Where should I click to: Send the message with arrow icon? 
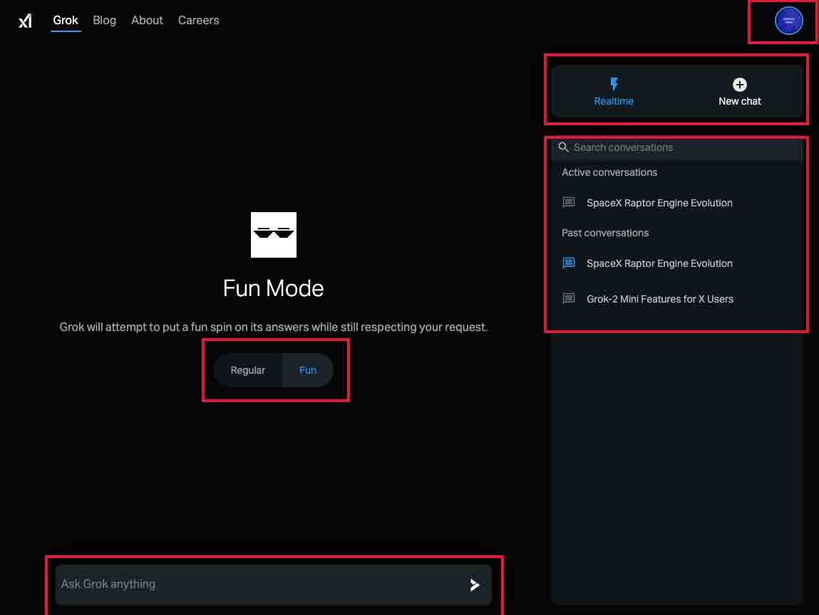[474, 584]
